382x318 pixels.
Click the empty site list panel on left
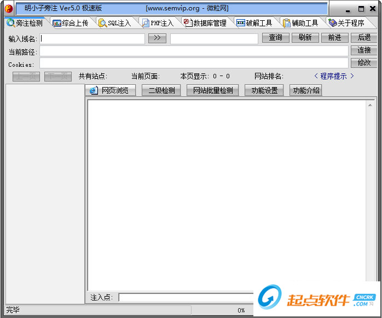(45, 194)
